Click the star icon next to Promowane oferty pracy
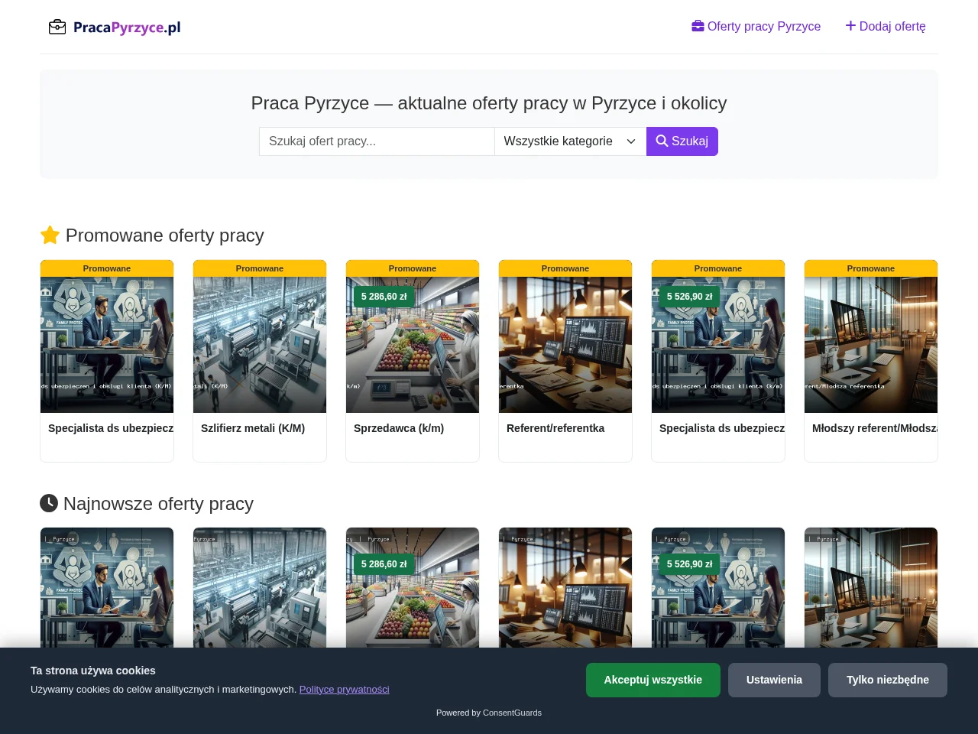 50,235
